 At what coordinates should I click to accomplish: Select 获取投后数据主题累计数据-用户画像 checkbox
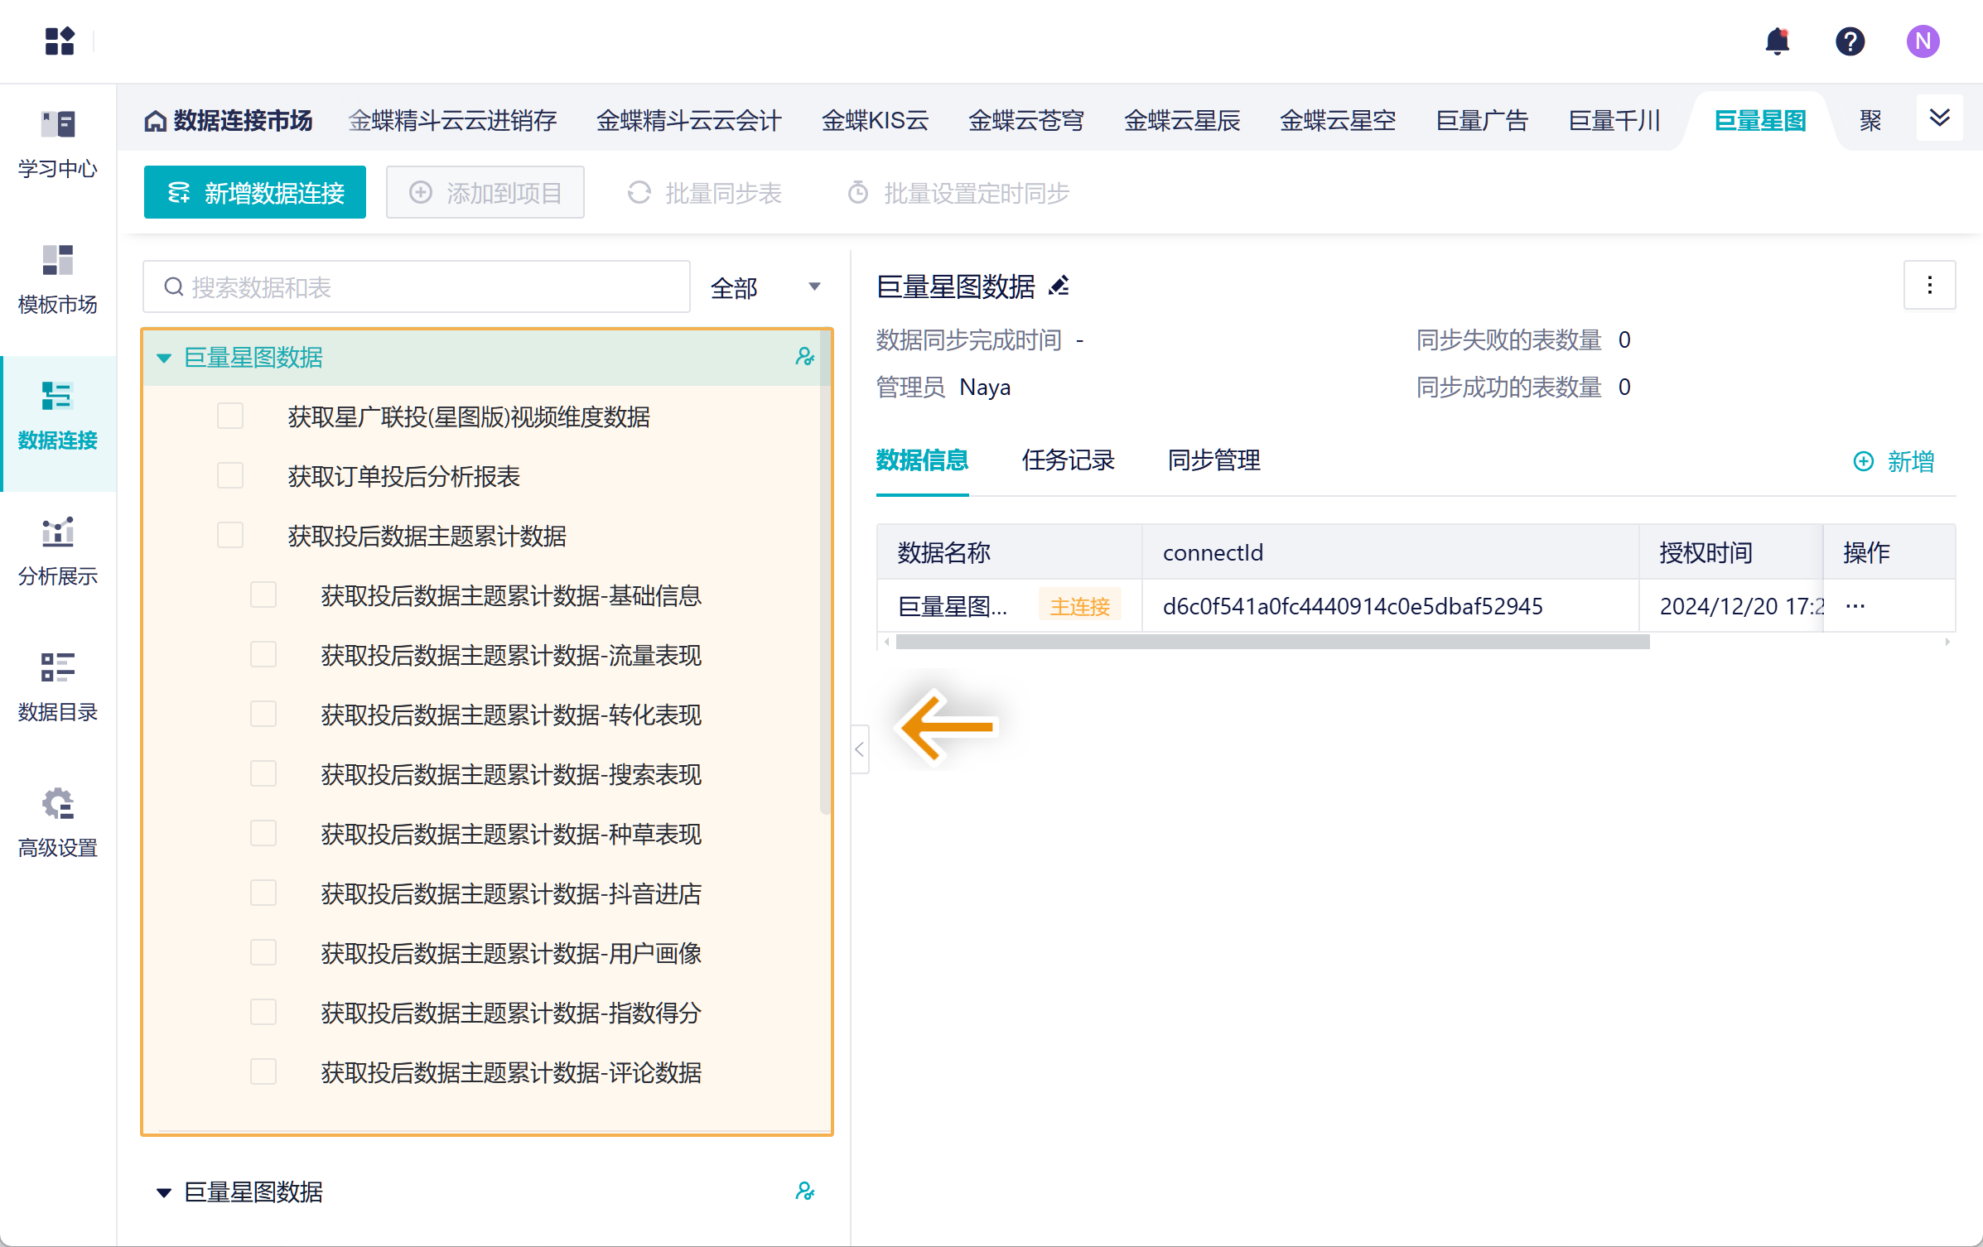click(263, 953)
